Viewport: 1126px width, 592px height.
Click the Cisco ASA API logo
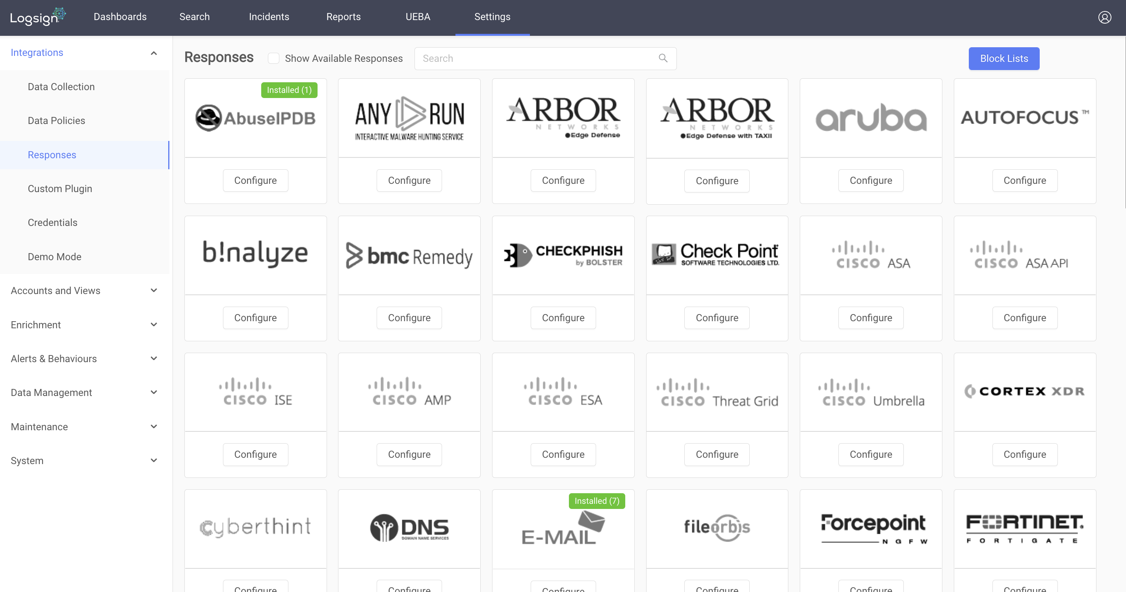click(1019, 255)
